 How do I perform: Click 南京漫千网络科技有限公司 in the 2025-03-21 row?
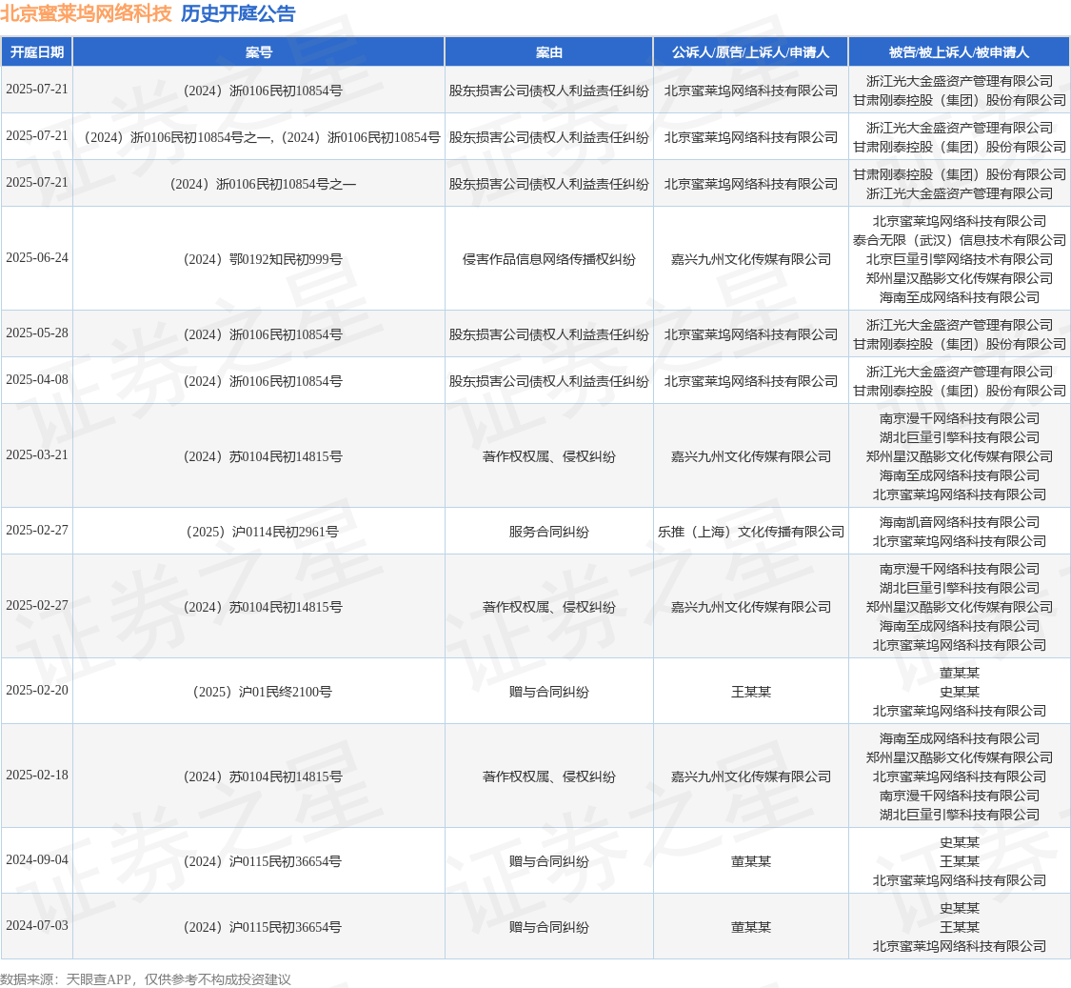point(959,417)
